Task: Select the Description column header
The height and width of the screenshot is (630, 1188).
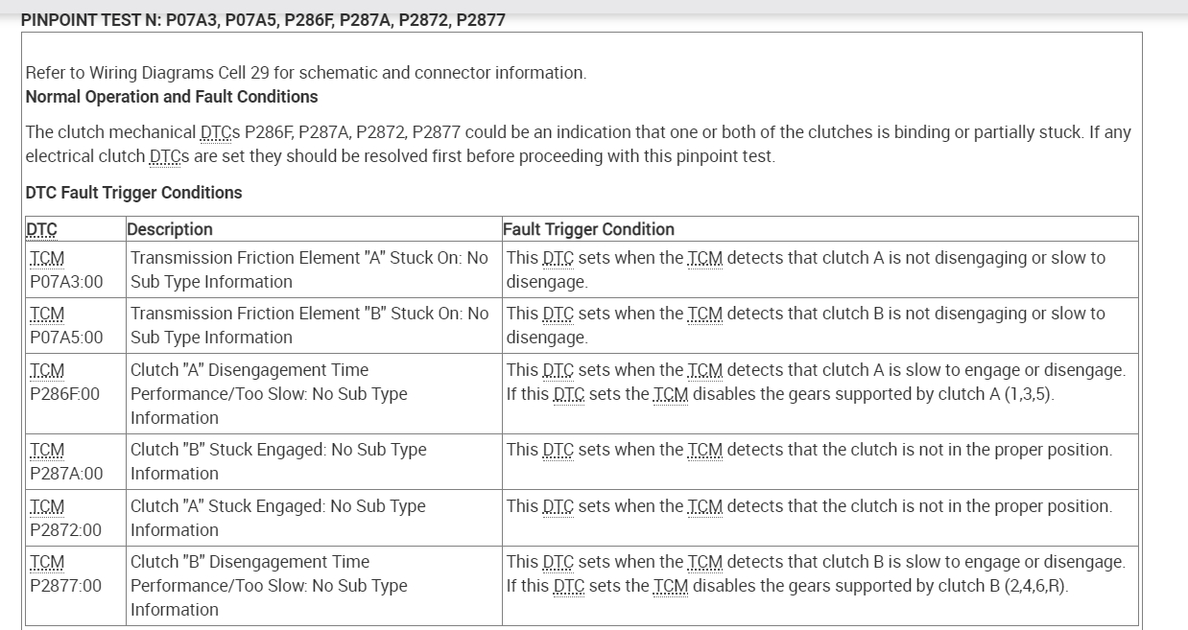Action: 170,229
